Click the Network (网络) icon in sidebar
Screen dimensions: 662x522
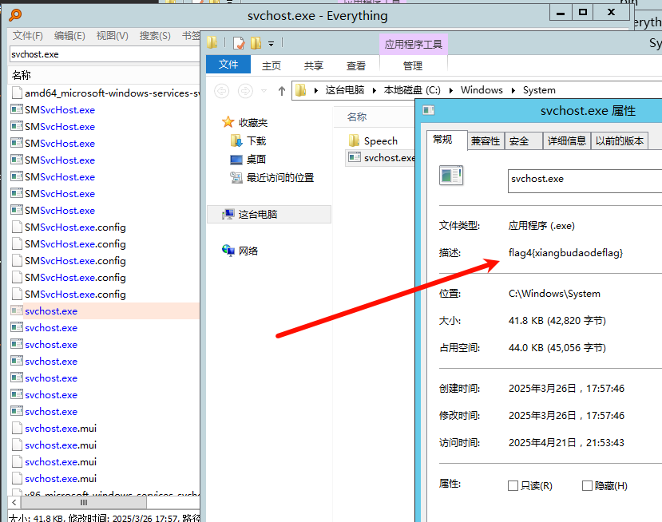[x=228, y=251]
